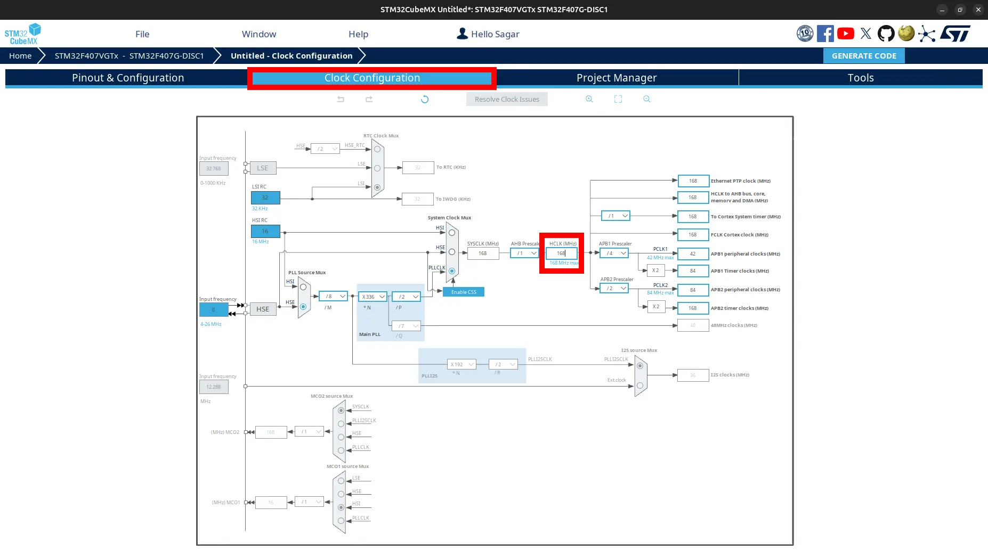Viewport: 988px width, 558px height.
Task: Open the ST logo link
Action: tap(955, 34)
